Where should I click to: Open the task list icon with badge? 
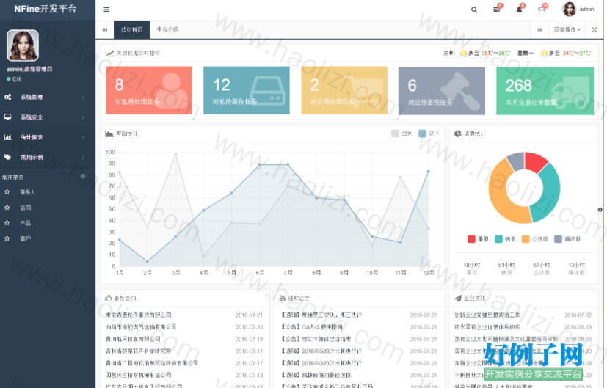click(497, 10)
